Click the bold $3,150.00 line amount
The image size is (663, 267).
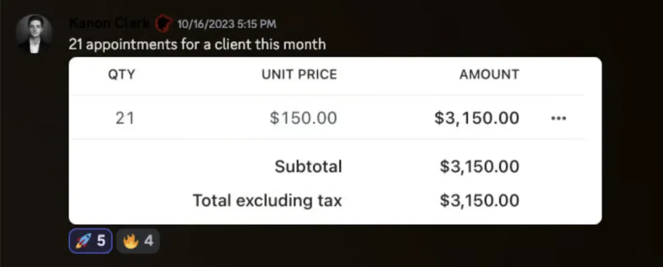click(477, 118)
